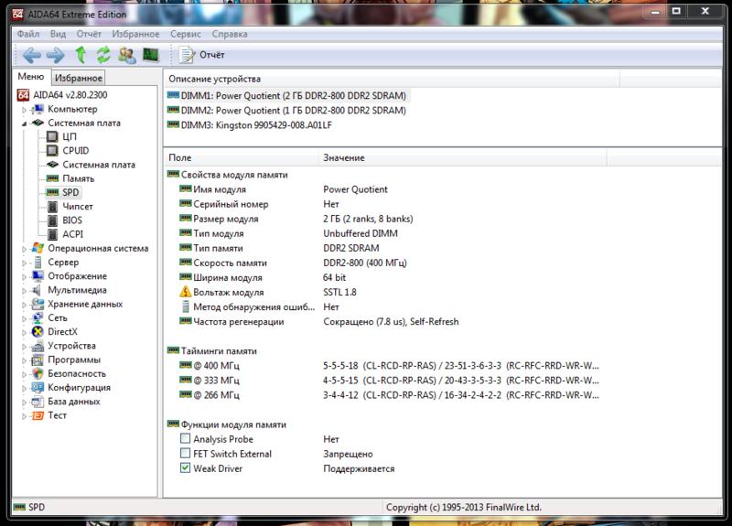Click the Компьютер icon in the tree
The image size is (732, 526).
click(x=38, y=109)
